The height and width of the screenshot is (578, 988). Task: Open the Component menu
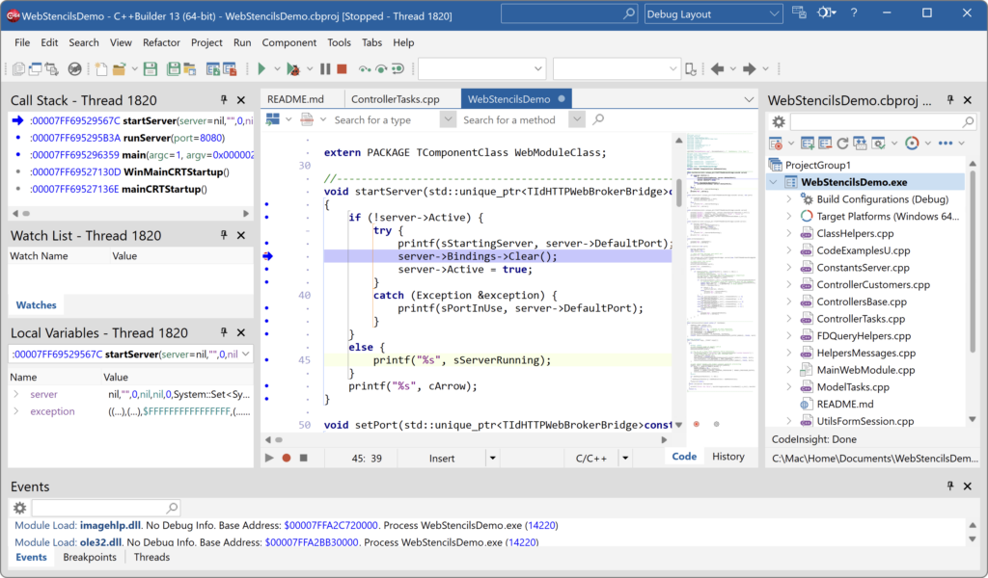[x=289, y=42]
